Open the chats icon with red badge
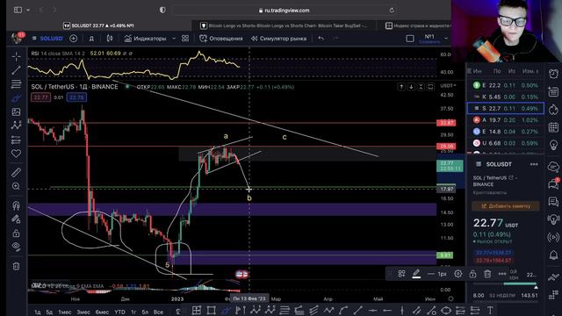 (x=553, y=183)
